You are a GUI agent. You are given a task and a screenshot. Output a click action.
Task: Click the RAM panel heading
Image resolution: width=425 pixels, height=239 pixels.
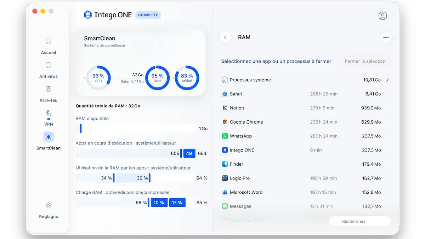pyautogui.click(x=244, y=37)
